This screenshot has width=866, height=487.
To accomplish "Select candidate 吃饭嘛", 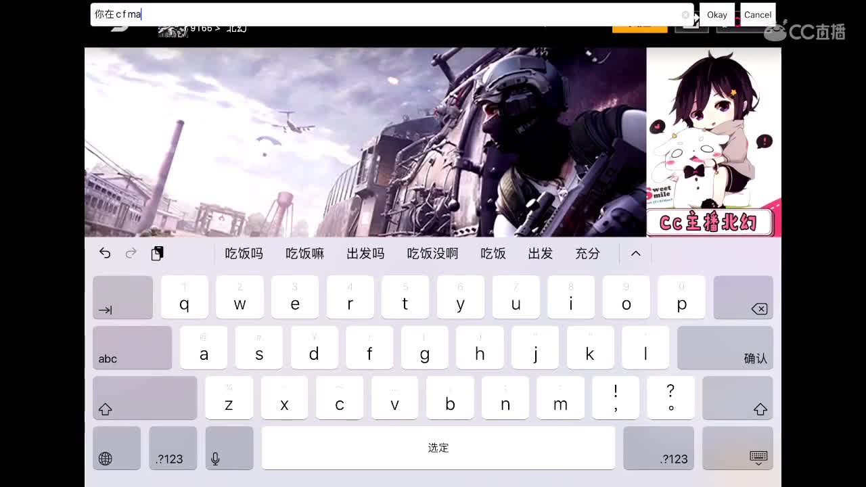I will coord(304,254).
